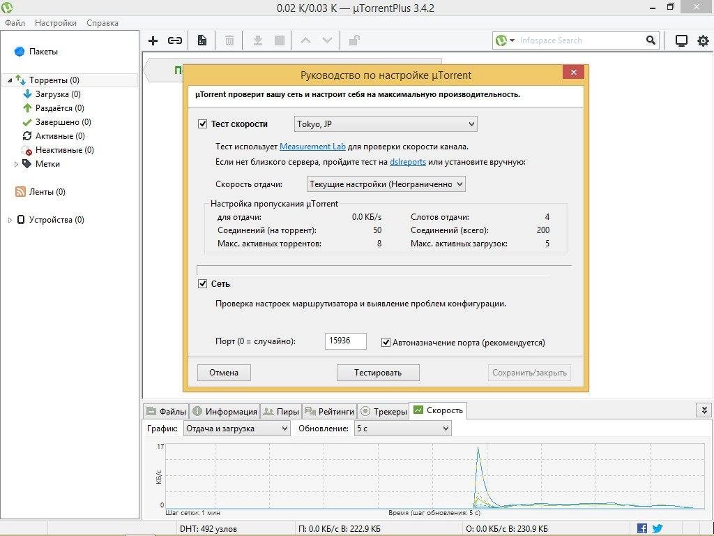714x536 pixels.
Task: Open the Tokyo, JP server dropdown
Action: click(x=386, y=123)
